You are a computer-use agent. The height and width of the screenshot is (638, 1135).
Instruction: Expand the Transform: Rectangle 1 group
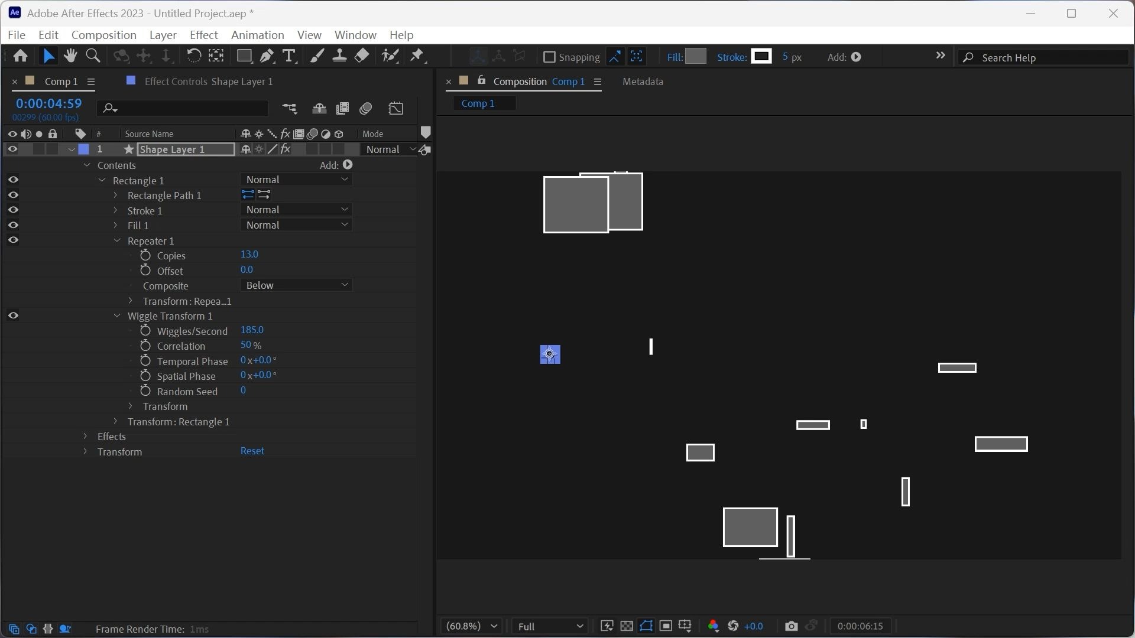click(116, 422)
